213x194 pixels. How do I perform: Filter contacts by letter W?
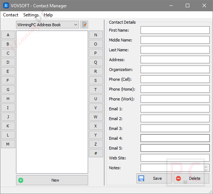tap(96, 117)
